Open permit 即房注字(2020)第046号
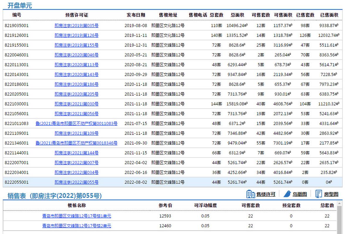The width and height of the screenshot is (345, 234). pyautogui.click(x=77, y=55)
